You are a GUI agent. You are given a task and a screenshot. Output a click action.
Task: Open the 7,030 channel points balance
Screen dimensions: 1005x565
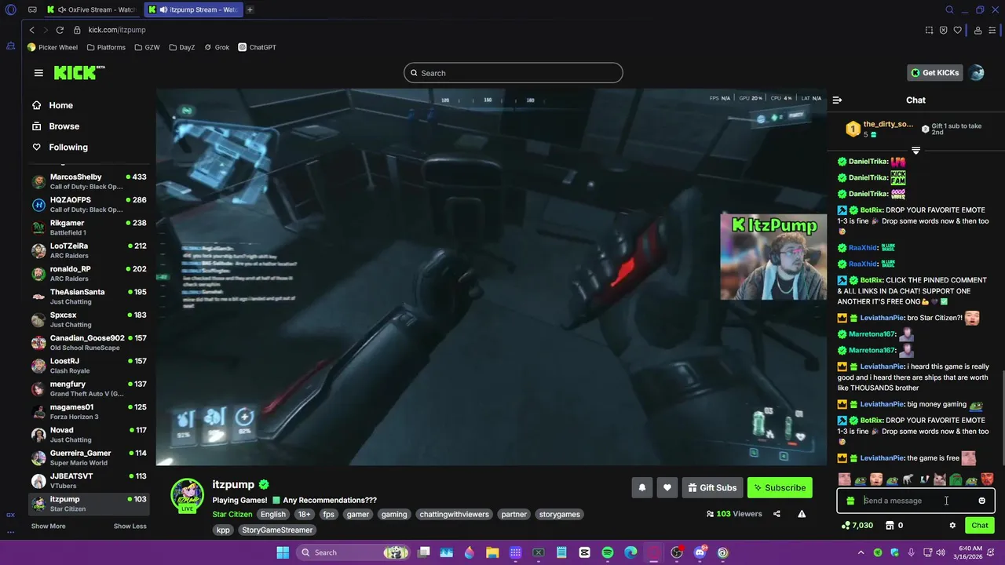pos(857,526)
